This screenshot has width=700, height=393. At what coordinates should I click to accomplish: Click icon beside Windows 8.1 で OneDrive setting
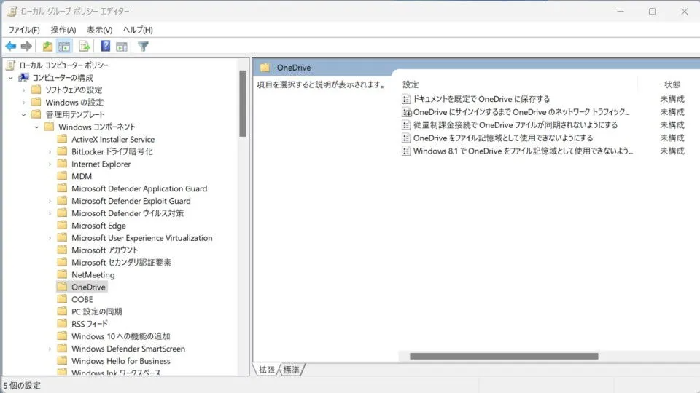[x=406, y=151]
